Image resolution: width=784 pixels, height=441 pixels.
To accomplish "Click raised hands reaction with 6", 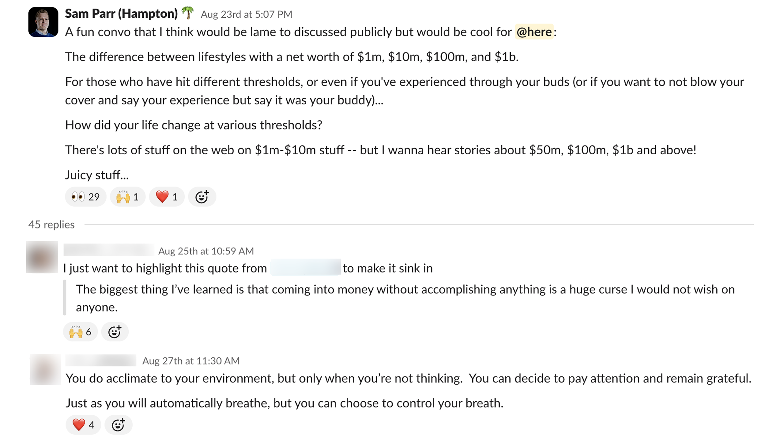I will coord(80,332).
